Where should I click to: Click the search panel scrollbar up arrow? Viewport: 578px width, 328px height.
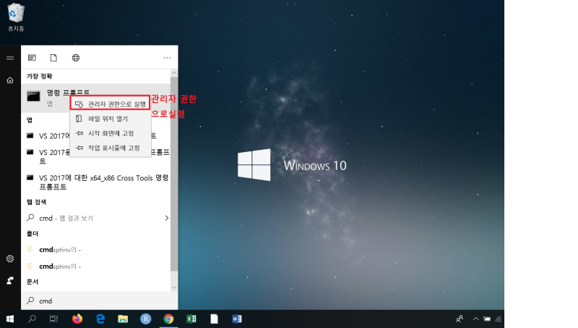click(174, 73)
